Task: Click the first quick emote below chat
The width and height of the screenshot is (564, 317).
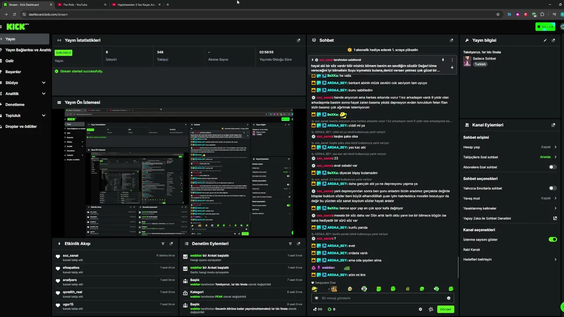Action: click(x=314, y=289)
